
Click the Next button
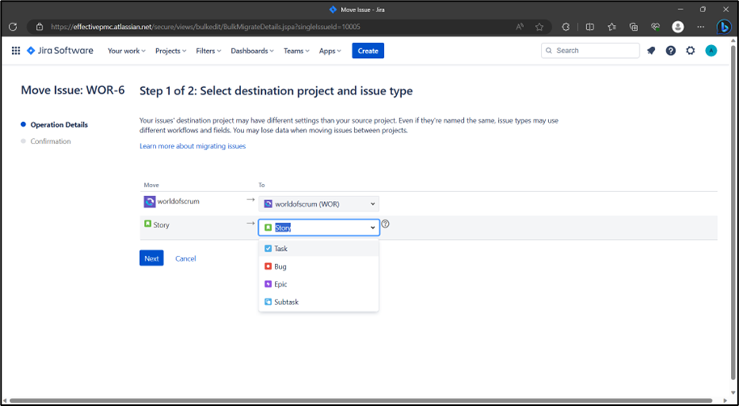click(x=151, y=258)
